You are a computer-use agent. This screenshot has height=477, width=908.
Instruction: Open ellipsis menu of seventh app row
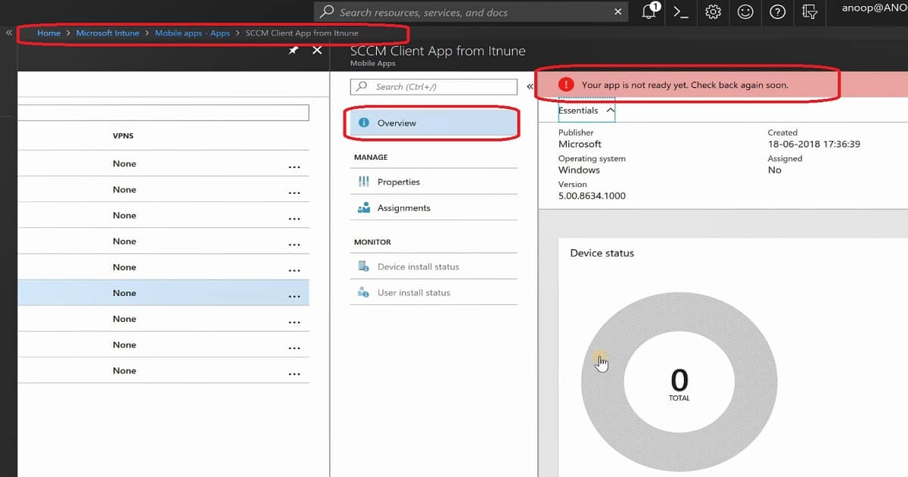[294, 322]
